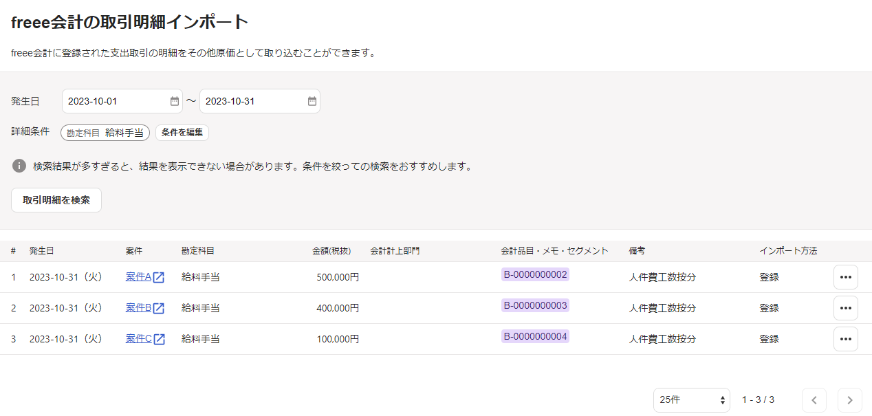Open the 案件B link

click(138, 308)
